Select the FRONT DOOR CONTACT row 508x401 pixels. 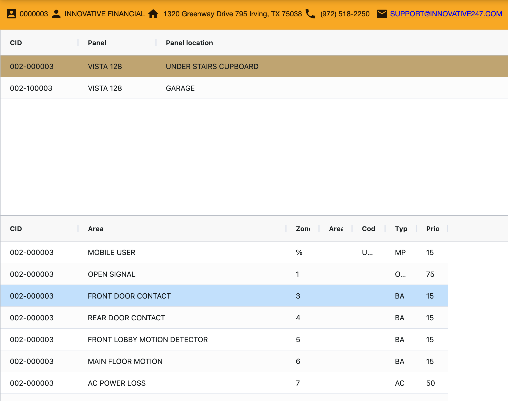(224, 296)
